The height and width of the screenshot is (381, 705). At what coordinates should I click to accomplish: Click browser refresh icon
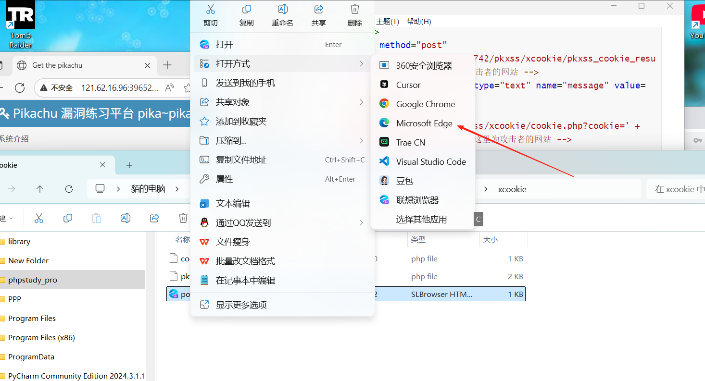coord(20,87)
